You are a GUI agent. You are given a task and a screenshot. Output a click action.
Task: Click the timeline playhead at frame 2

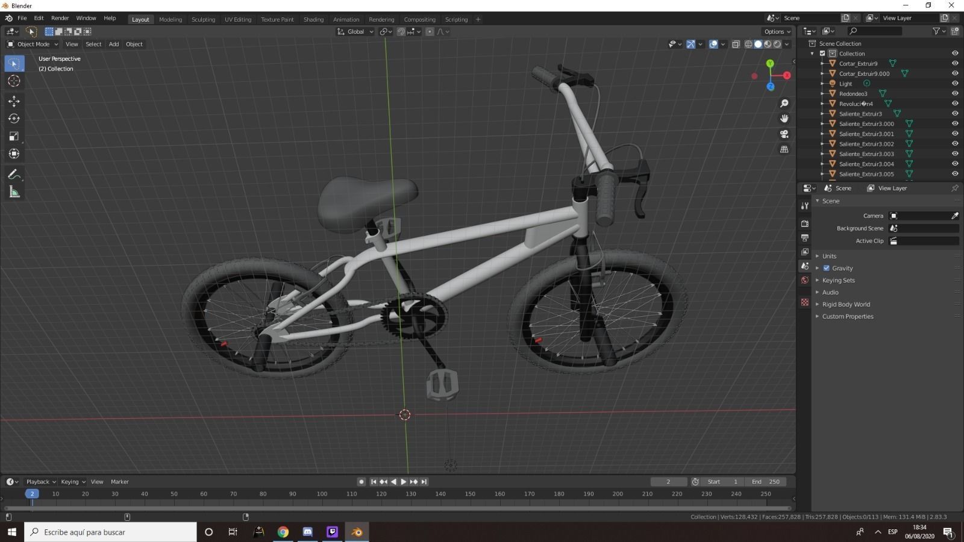click(32, 494)
